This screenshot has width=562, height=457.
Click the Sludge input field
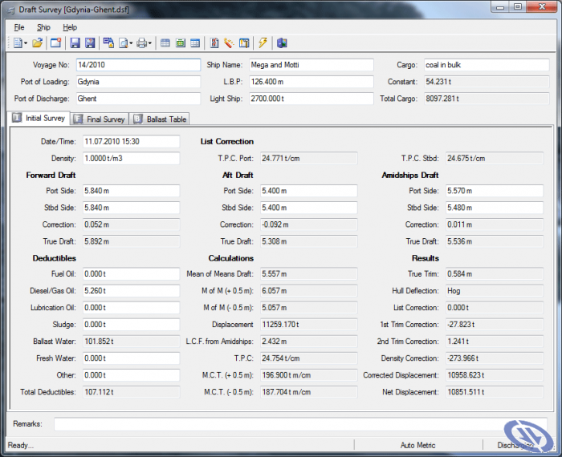131,324
